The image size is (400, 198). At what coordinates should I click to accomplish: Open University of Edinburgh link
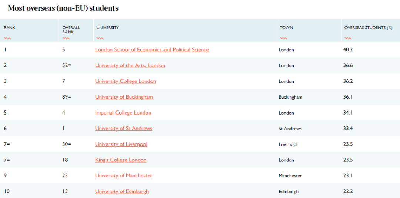[122, 191]
